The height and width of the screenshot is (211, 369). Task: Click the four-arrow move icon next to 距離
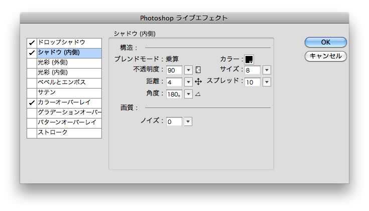(198, 82)
